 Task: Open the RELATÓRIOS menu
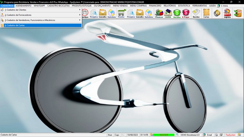click(x=170, y=5)
